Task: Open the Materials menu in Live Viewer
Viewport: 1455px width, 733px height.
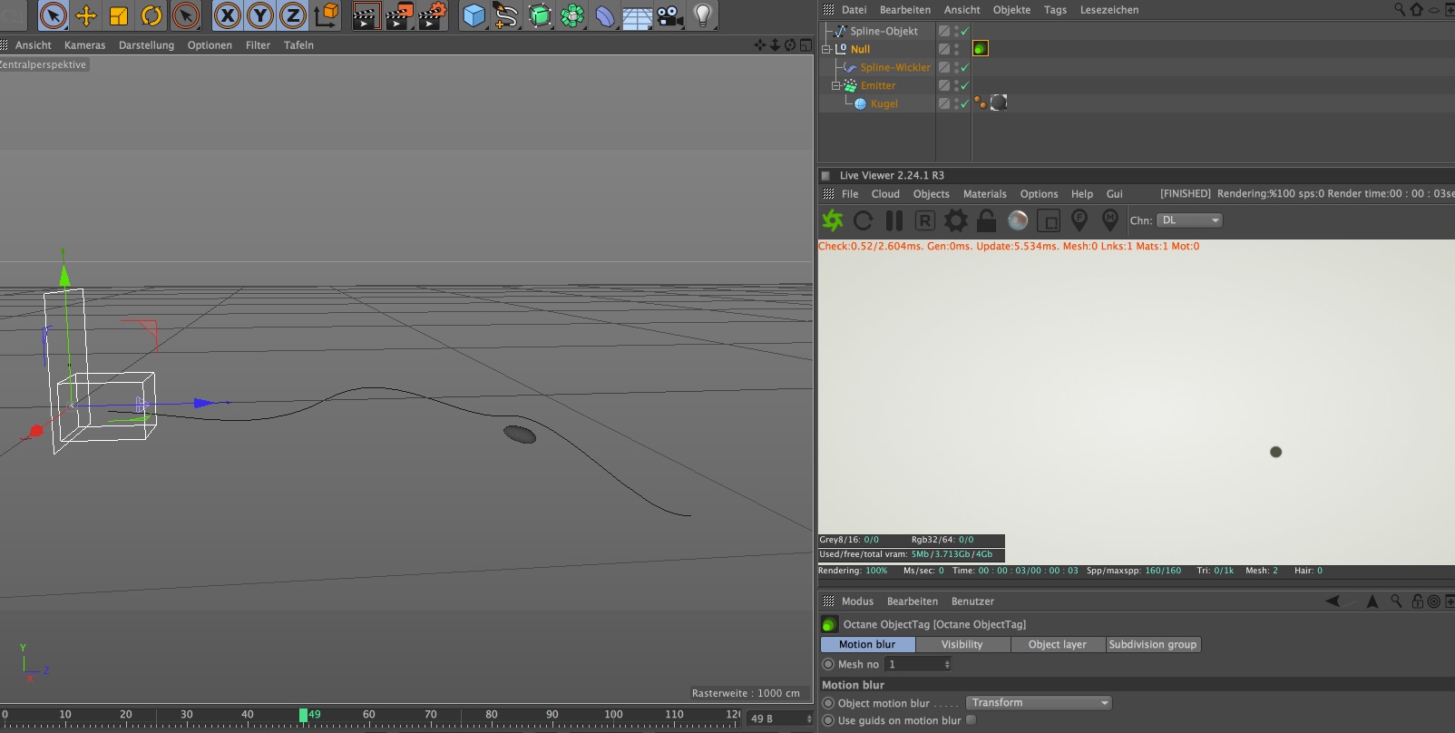Action: tap(984, 194)
